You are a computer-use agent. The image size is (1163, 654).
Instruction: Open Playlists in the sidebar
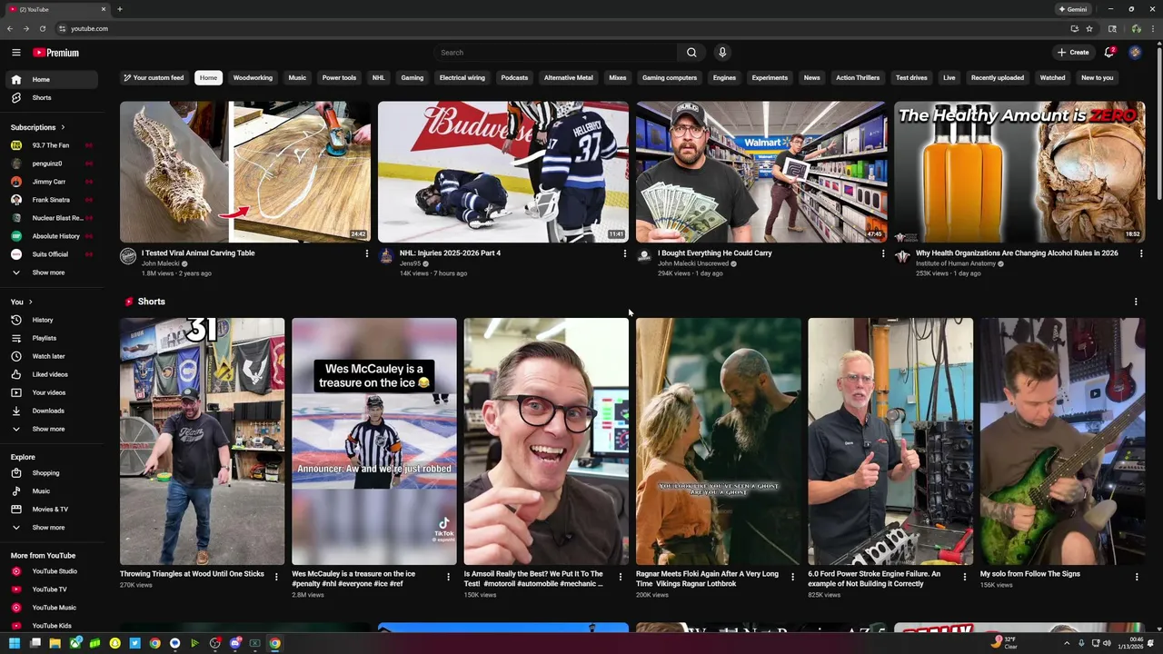52,338
